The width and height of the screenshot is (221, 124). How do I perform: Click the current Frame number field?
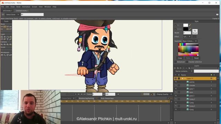click(x=97, y=94)
